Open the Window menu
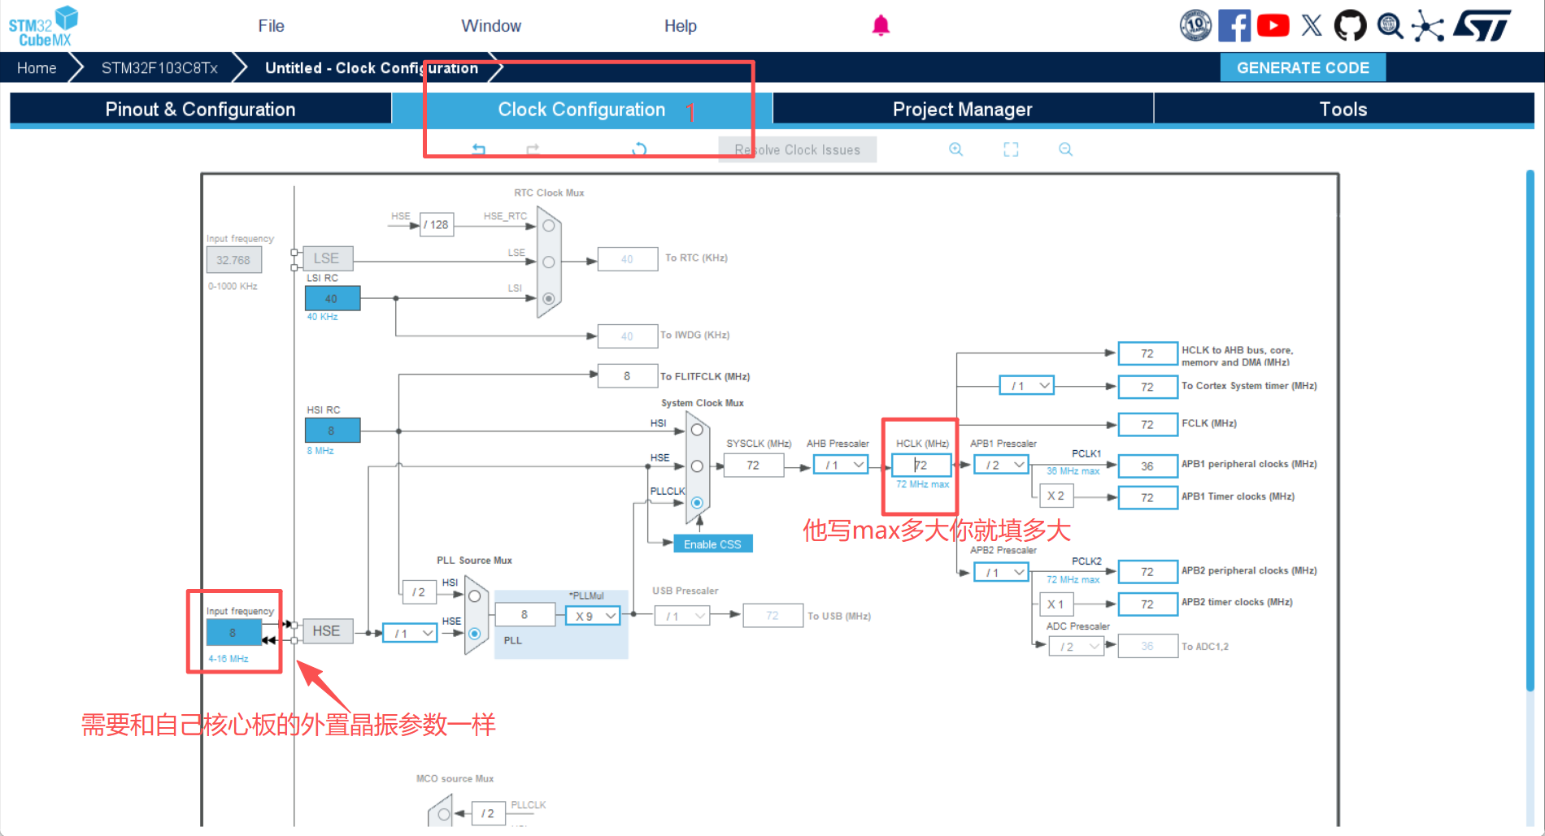Screen dimensions: 1545x836 pyautogui.click(x=491, y=26)
